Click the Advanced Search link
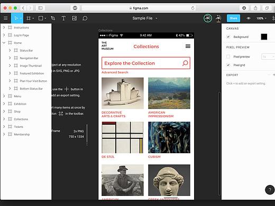275x206 pixels. 115,72
